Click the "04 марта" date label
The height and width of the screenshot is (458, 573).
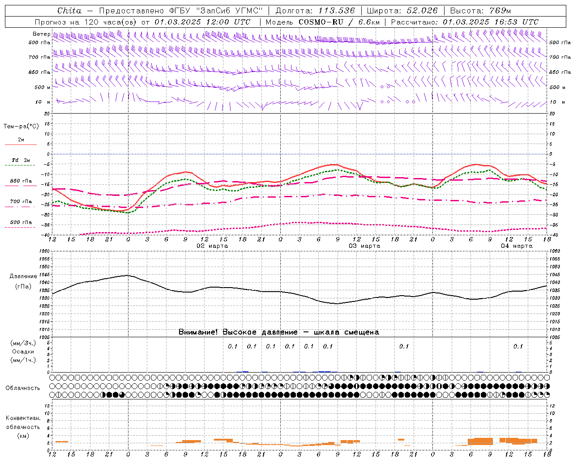[517, 246]
